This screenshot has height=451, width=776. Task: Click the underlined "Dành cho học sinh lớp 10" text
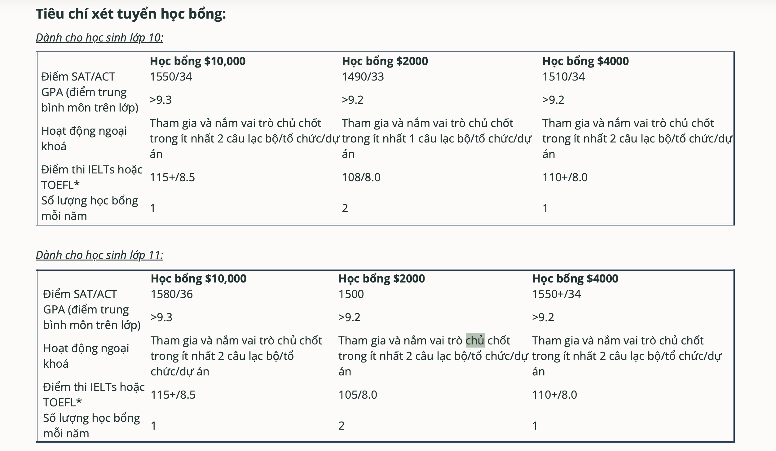click(x=99, y=38)
